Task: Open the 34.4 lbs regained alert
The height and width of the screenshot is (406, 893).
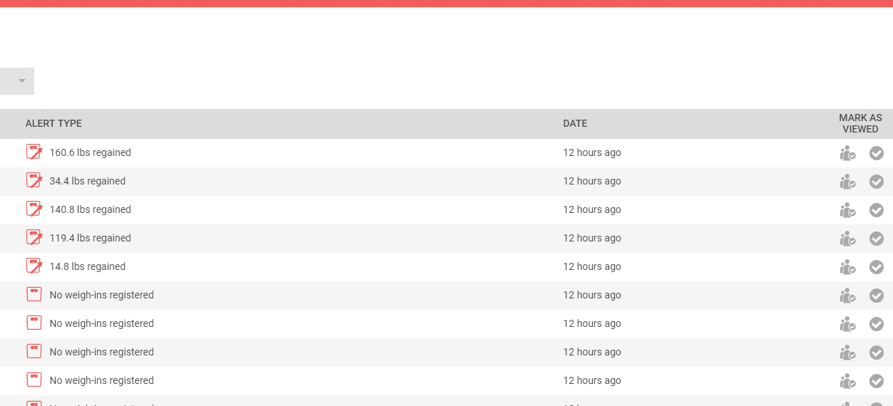Action: tap(88, 181)
